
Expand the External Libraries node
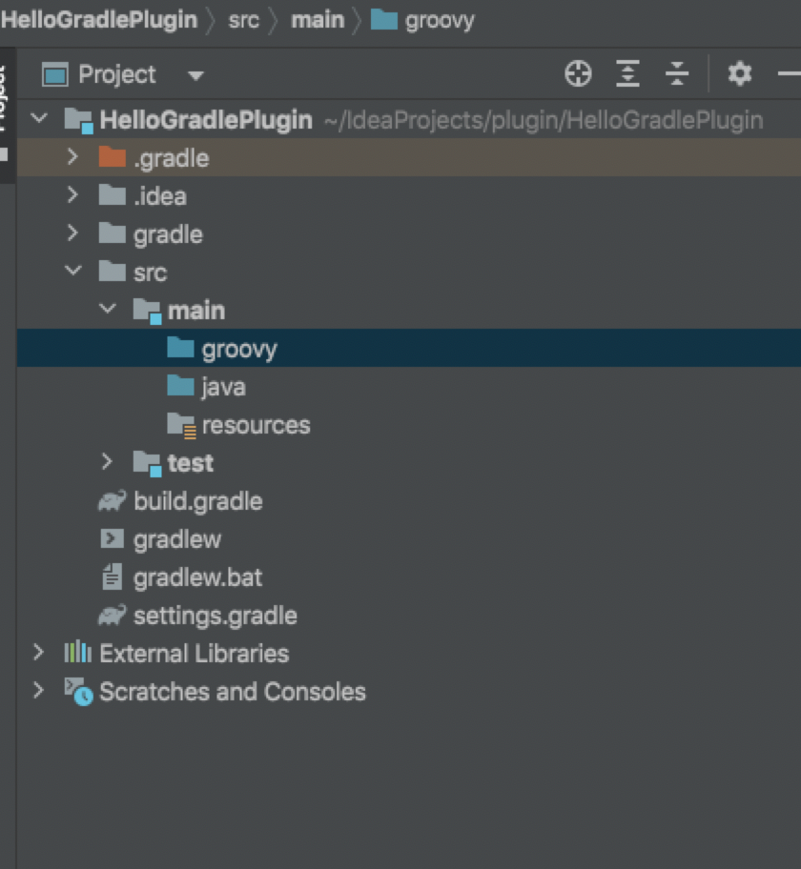click(38, 653)
